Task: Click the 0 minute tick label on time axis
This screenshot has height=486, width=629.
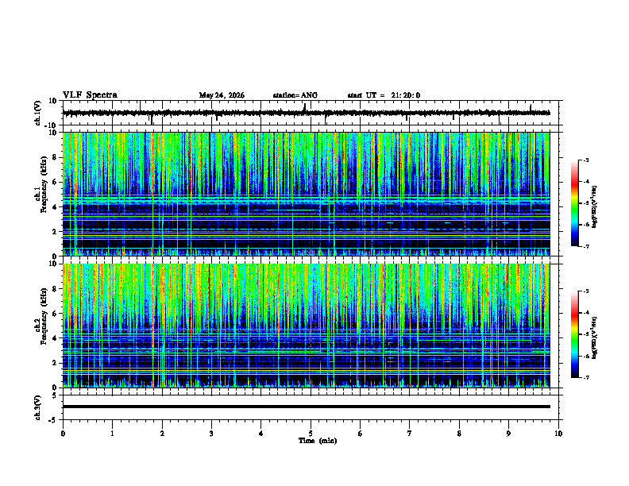Action: coord(63,434)
